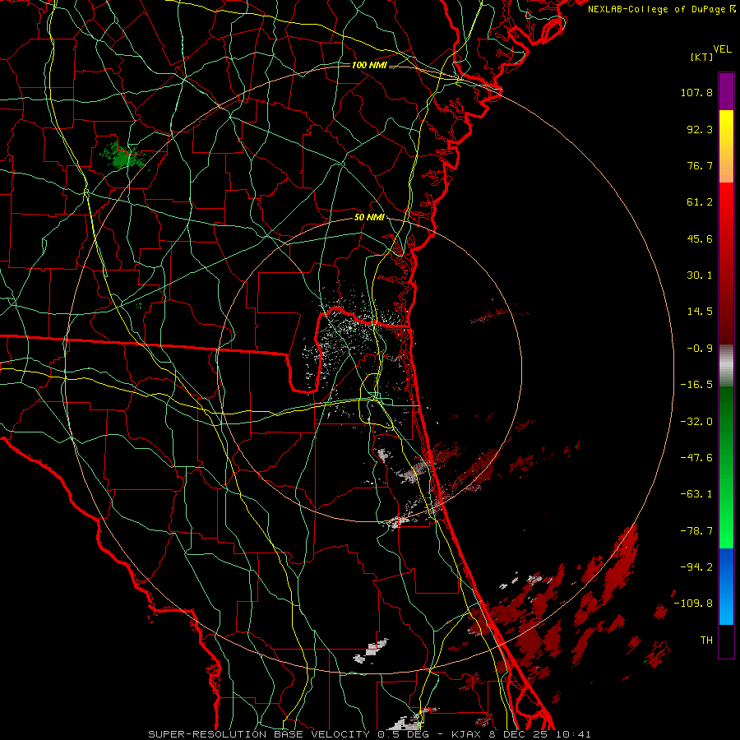Click the -47.6 scale label
Image resolution: width=740 pixels, height=740 pixels.
tap(696, 458)
